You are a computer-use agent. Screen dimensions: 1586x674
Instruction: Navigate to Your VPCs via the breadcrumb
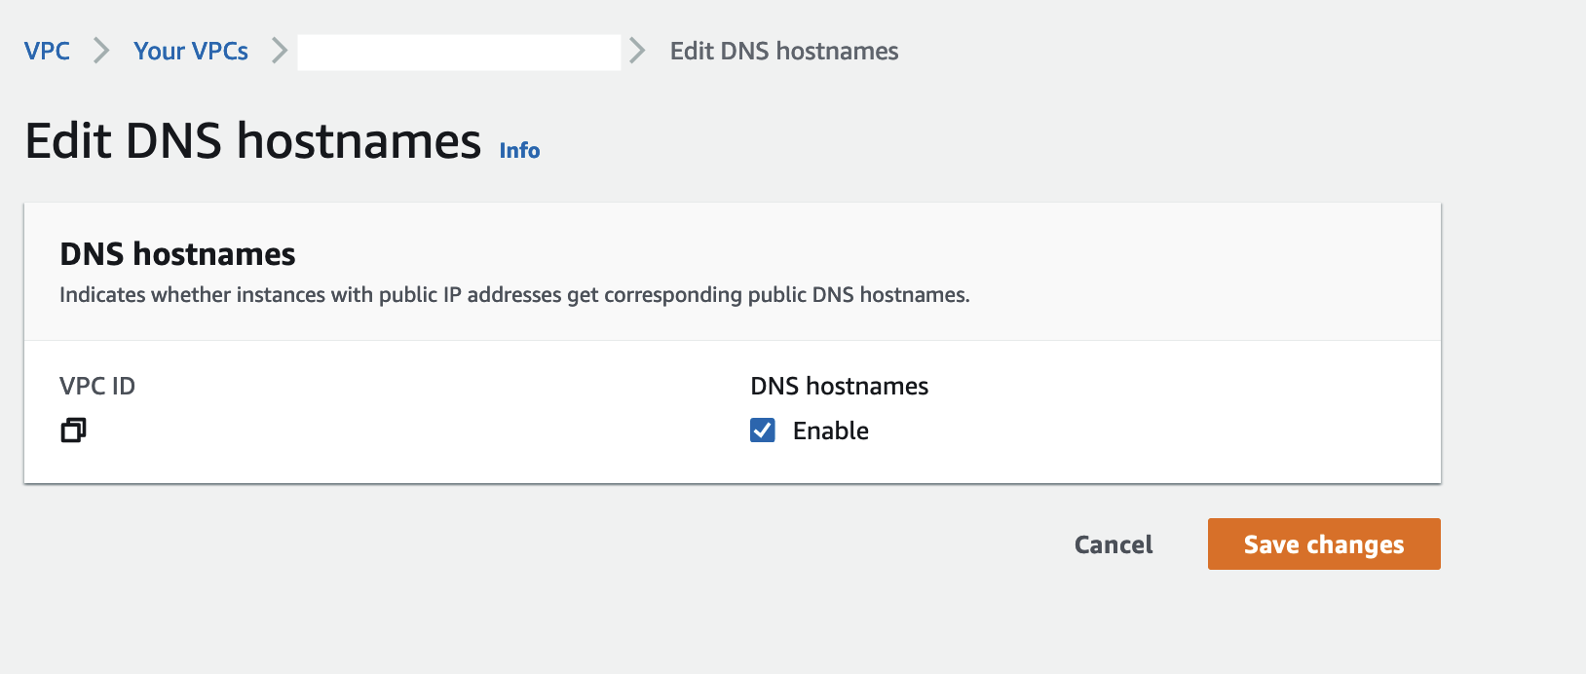click(x=191, y=51)
